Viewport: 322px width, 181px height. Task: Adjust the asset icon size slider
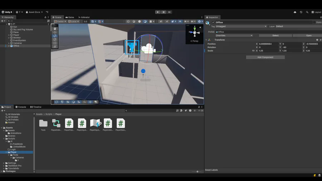click(197, 172)
